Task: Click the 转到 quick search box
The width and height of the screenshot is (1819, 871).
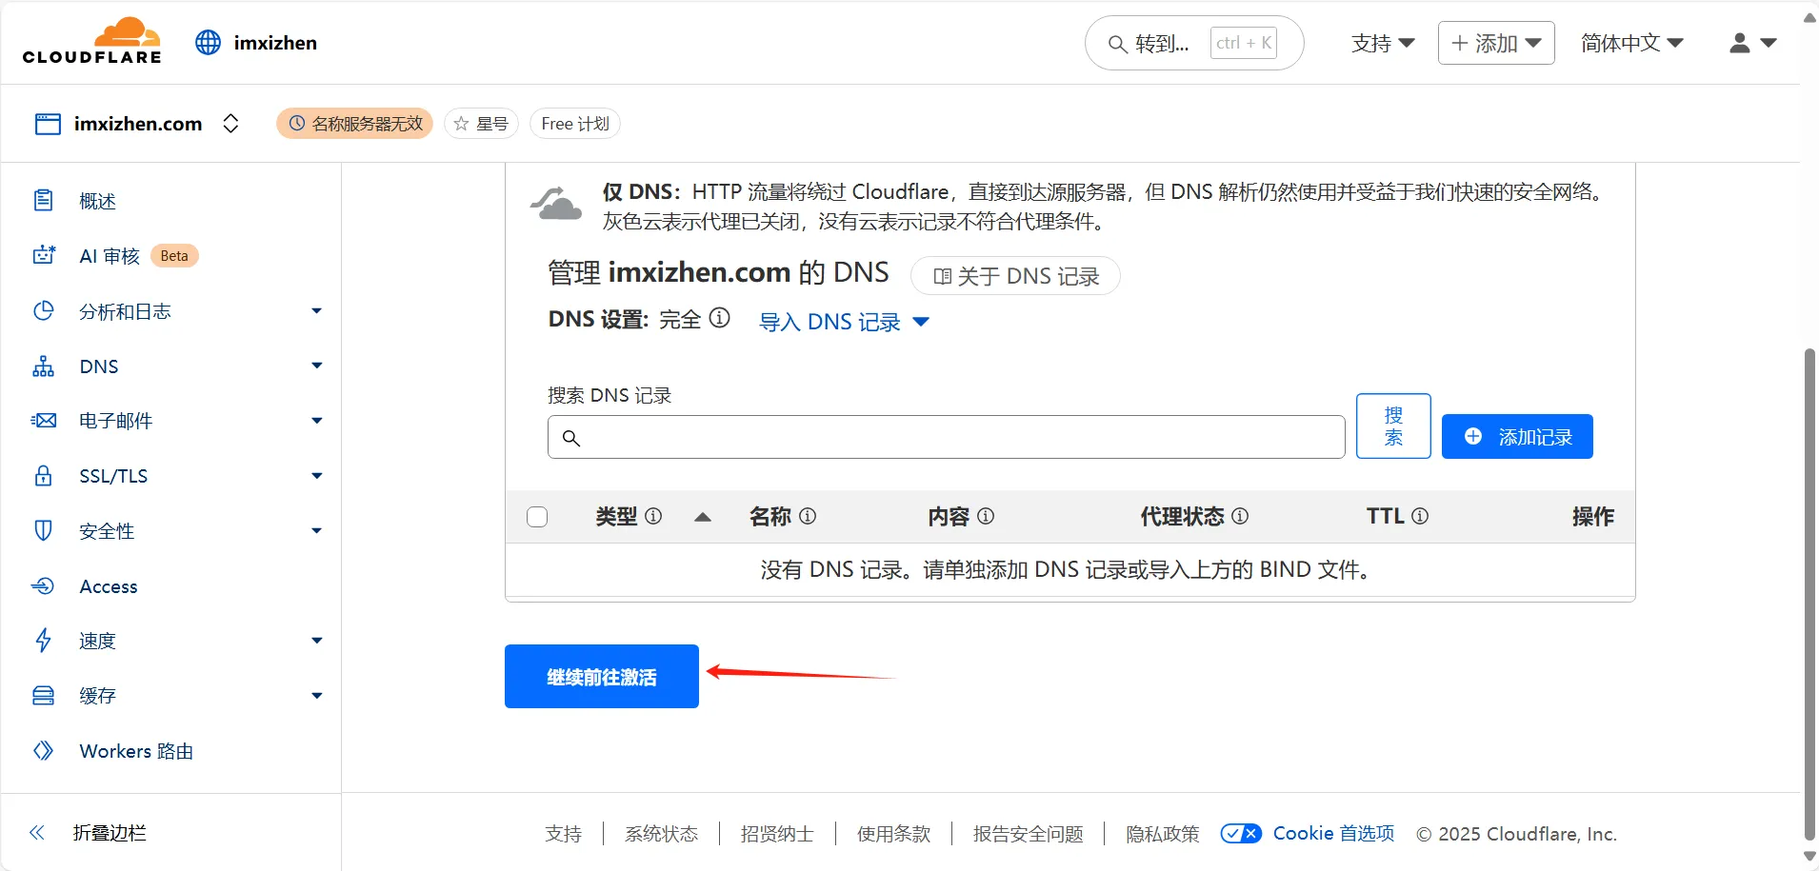Action: (x=1194, y=43)
